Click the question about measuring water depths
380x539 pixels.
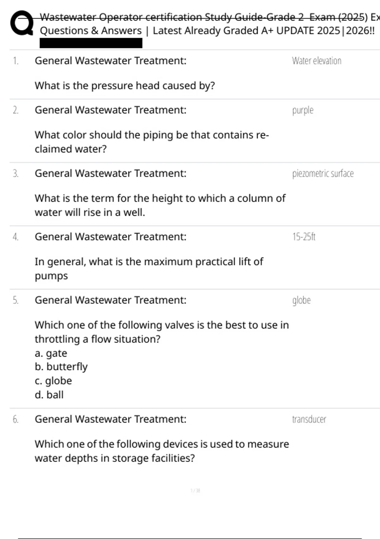pyautogui.click(x=161, y=451)
